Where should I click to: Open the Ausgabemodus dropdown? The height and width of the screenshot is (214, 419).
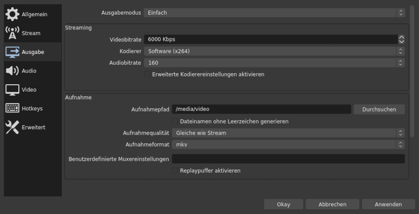pos(274,13)
